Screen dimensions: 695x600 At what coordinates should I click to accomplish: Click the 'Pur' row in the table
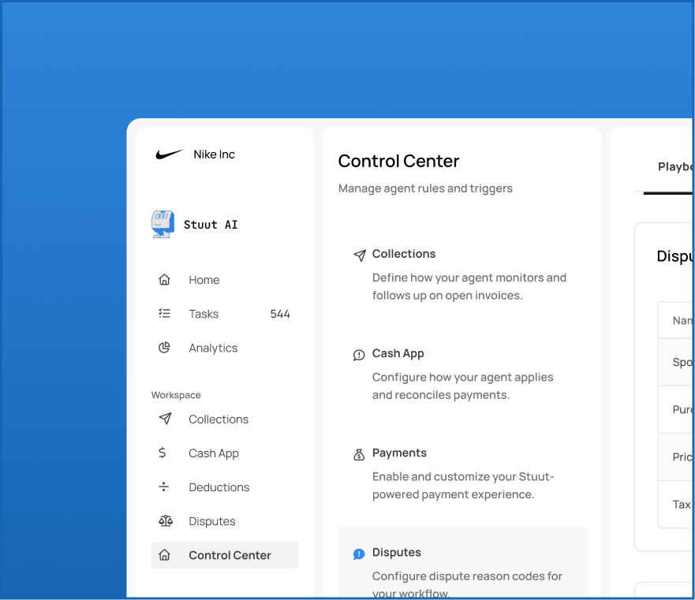click(675, 409)
